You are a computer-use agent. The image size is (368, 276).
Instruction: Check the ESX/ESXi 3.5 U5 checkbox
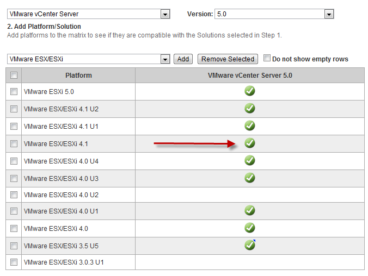point(14,246)
